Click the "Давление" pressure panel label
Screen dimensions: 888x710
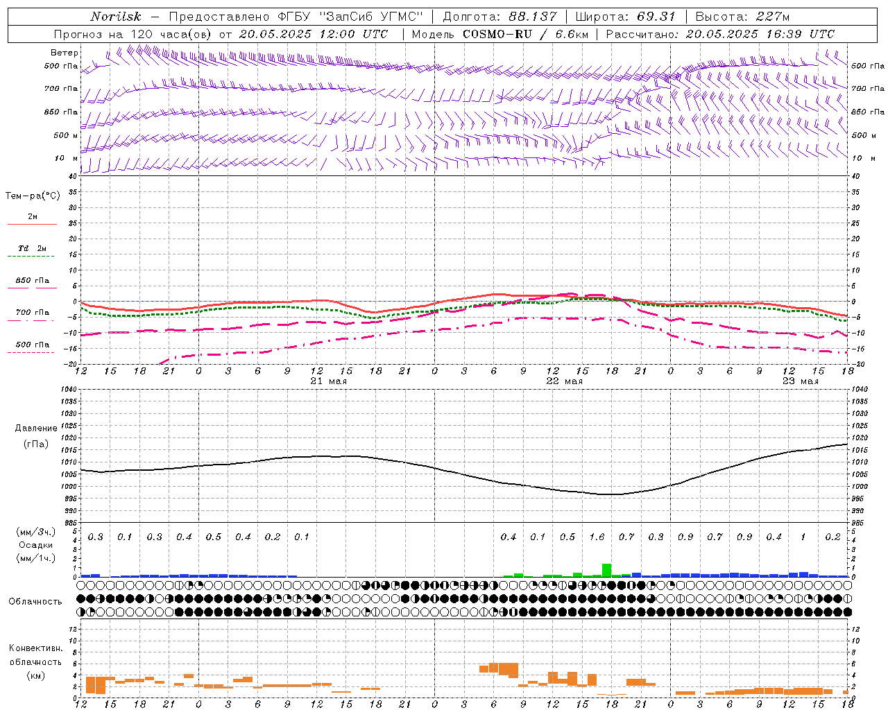pyautogui.click(x=36, y=428)
